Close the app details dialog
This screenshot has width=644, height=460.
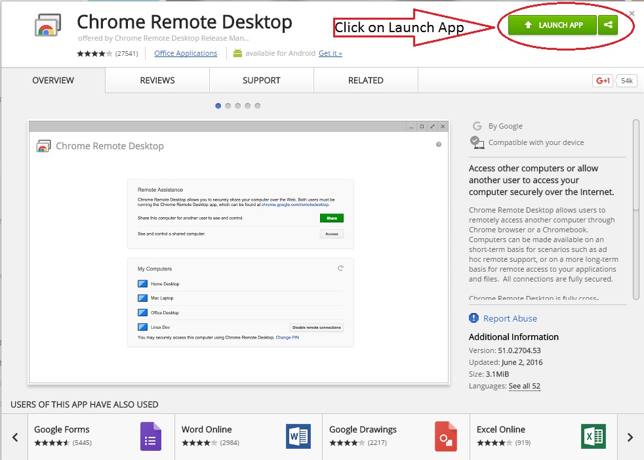coord(632,14)
